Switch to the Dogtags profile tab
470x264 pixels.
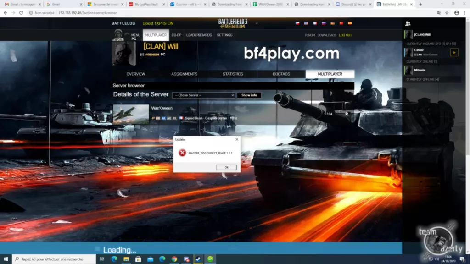[x=281, y=74]
